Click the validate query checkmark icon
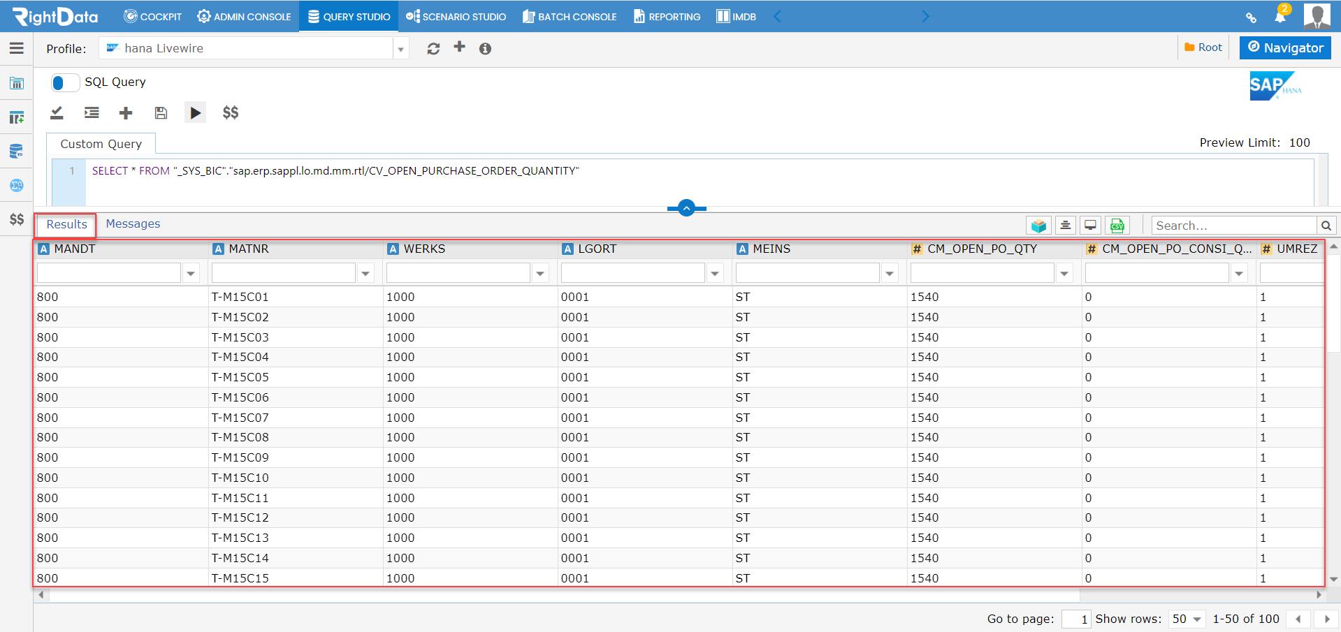Viewport: 1341px width, 632px height. click(x=57, y=112)
